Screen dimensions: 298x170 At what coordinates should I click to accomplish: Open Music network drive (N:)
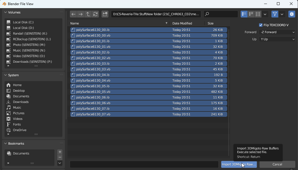coord(34,50)
